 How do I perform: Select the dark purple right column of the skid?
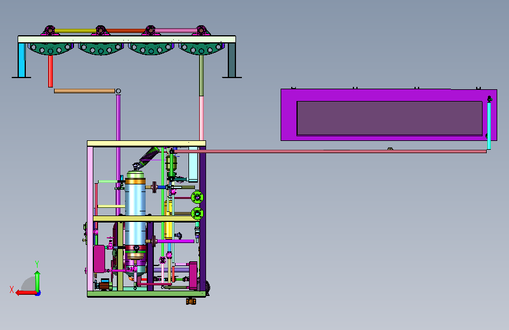(203, 219)
